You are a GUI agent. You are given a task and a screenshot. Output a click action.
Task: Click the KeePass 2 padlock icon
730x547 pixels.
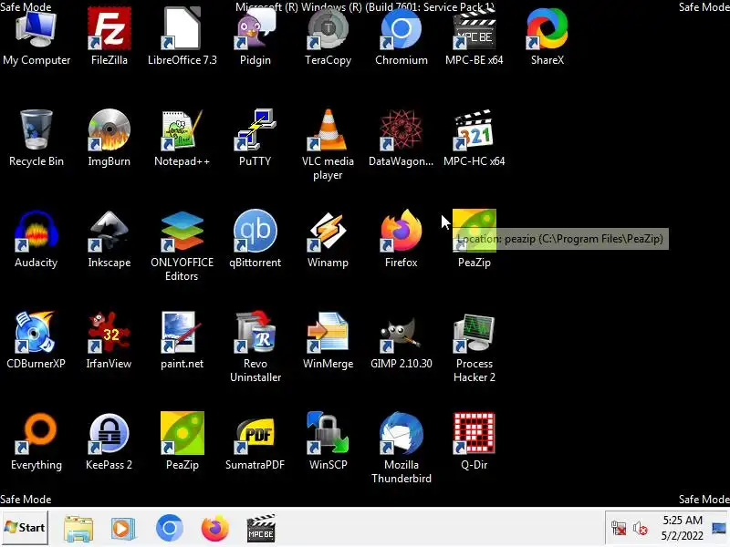coord(109,433)
